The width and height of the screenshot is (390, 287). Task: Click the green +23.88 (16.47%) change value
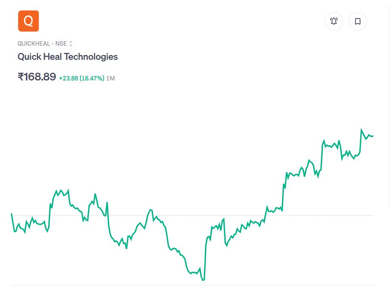(x=81, y=78)
